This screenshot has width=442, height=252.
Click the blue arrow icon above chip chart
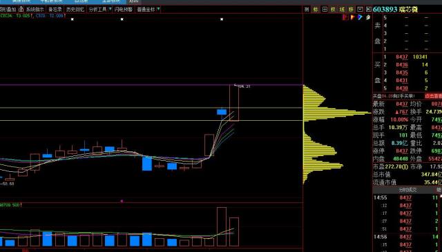[x=360, y=17]
